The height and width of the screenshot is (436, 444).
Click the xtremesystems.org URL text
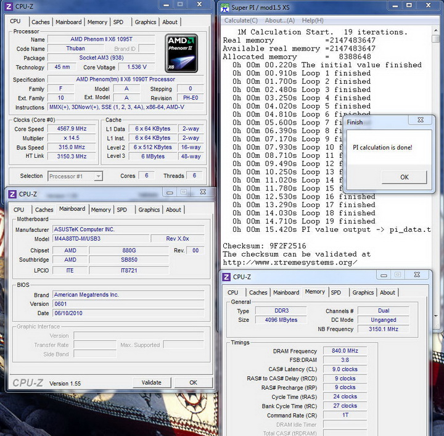pyautogui.click(x=290, y=263)
